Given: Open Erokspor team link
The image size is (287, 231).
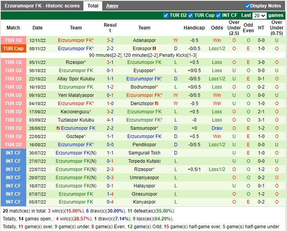Looking at the screenshot, I should pos(142,49).
